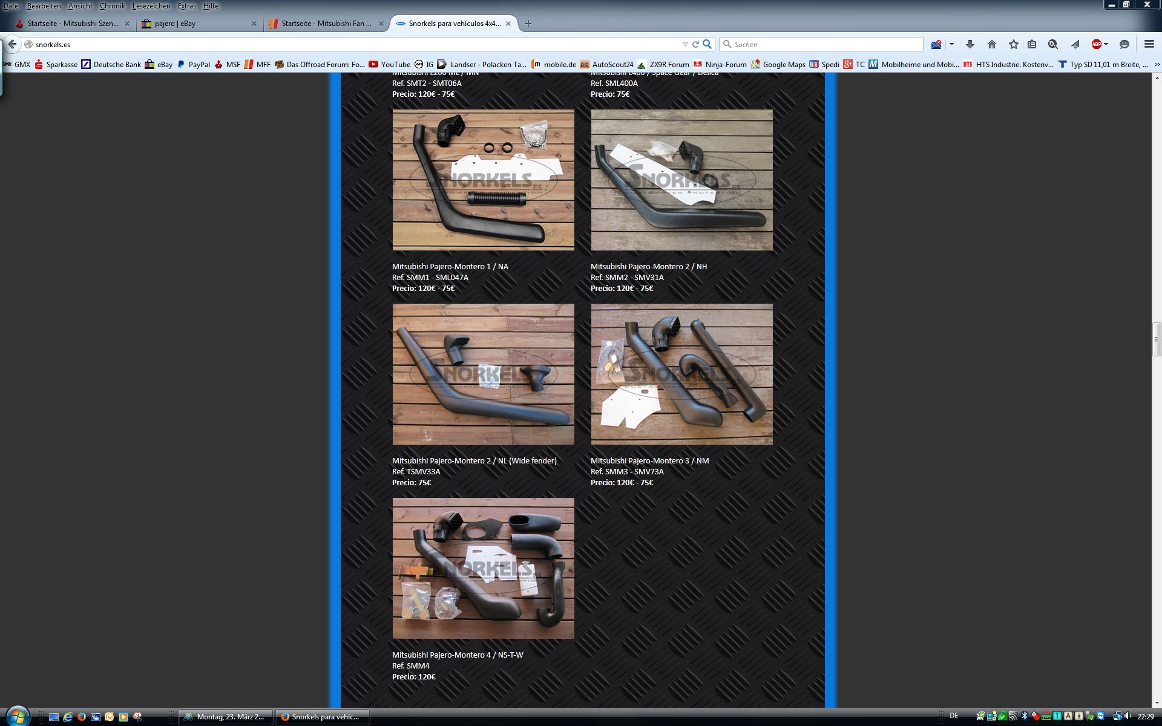Go back with the back arrow
The width and height of the screenshot is (1162, 726).
tap(12, 44)
